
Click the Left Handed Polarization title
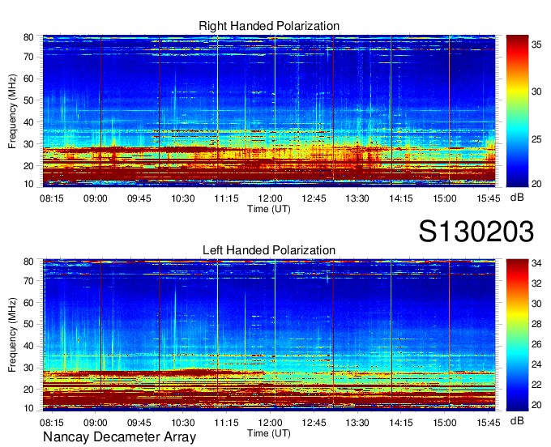tap(269, 250)
